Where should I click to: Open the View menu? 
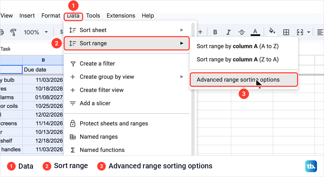coord(6,16)
